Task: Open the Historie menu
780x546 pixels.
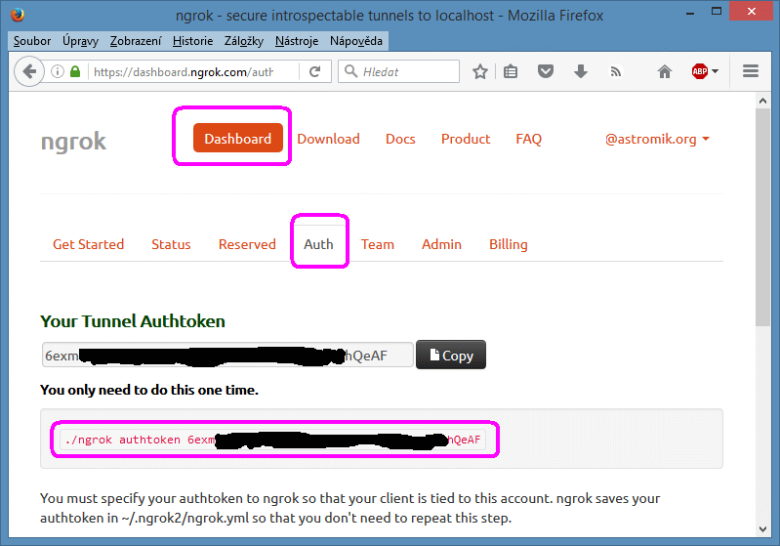Action: click(x=192, y=41)
